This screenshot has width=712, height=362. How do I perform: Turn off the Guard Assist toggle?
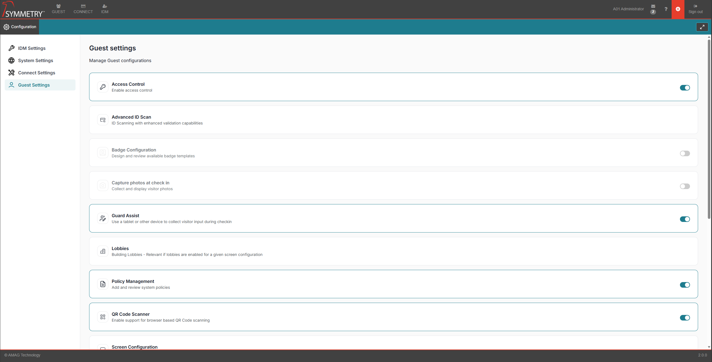685,219
